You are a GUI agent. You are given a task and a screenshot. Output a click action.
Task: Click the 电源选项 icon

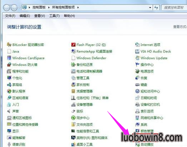pyautogui.click(x=137, y=71)
